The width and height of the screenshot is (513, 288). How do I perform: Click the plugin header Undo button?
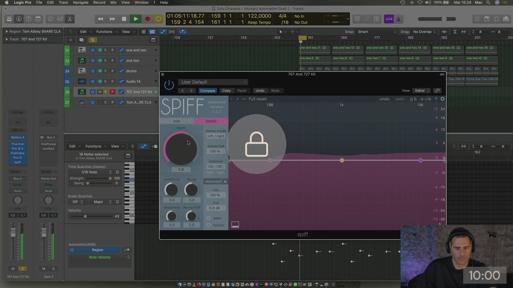pyautogui.click(x=260, y=90)
